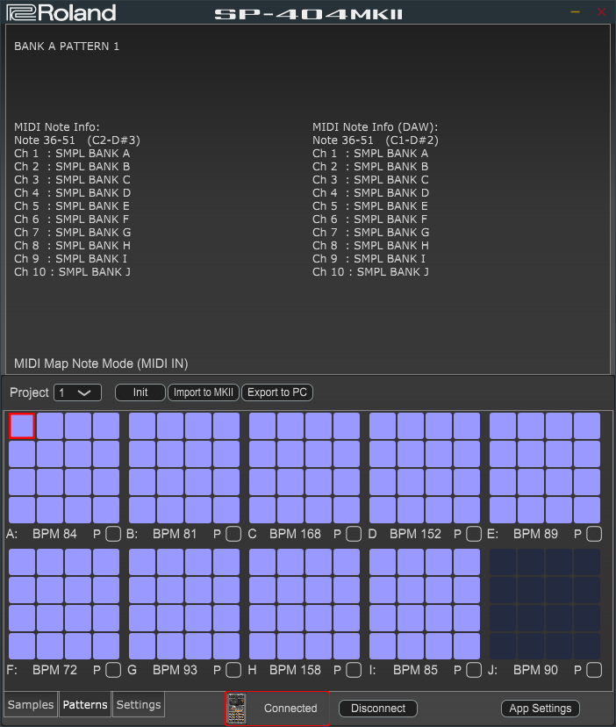The image size is (616, 727).
Task: Toggle the P checkbox for bank G
Action: pyautogui.click(x=233, y=670)
